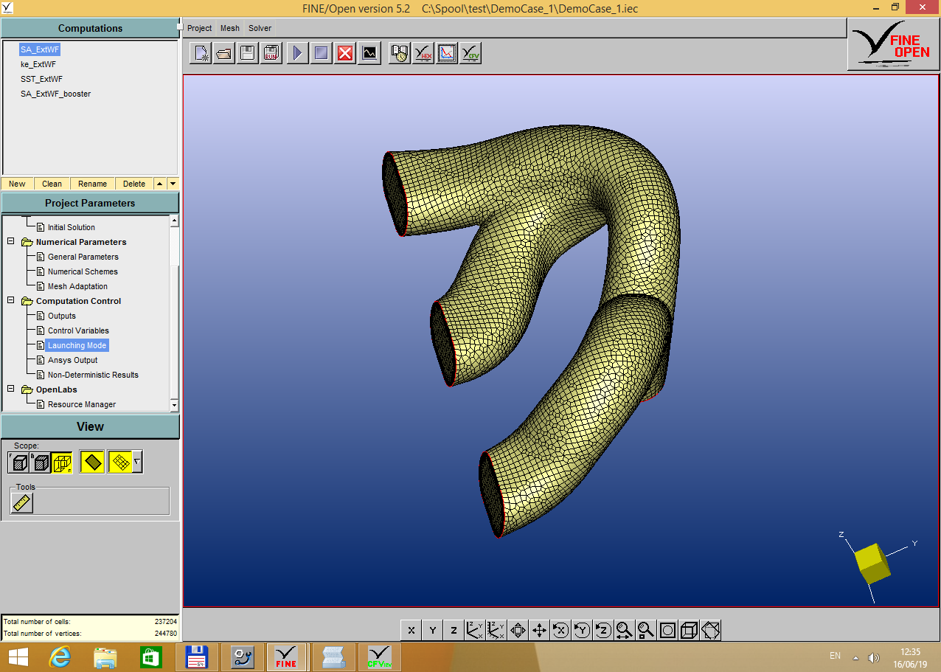
Task: Set view along Z axis
Action: (x=454, y=630)
